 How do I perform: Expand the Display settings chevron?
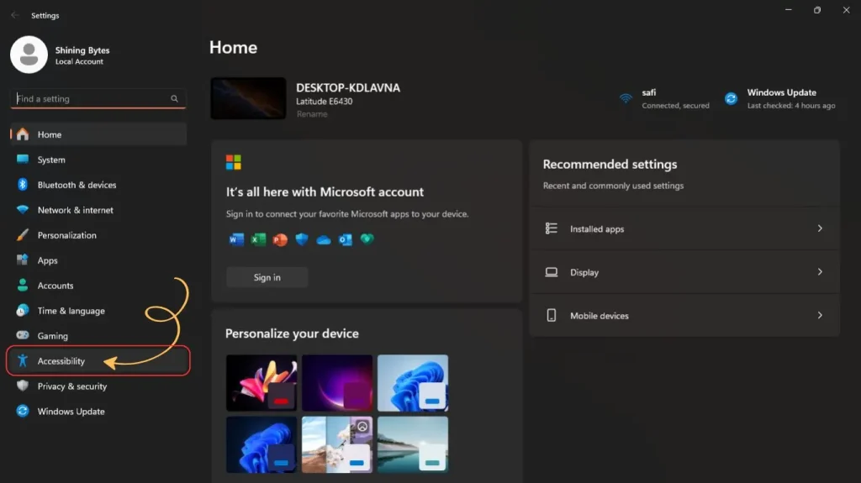pos(820,272)
